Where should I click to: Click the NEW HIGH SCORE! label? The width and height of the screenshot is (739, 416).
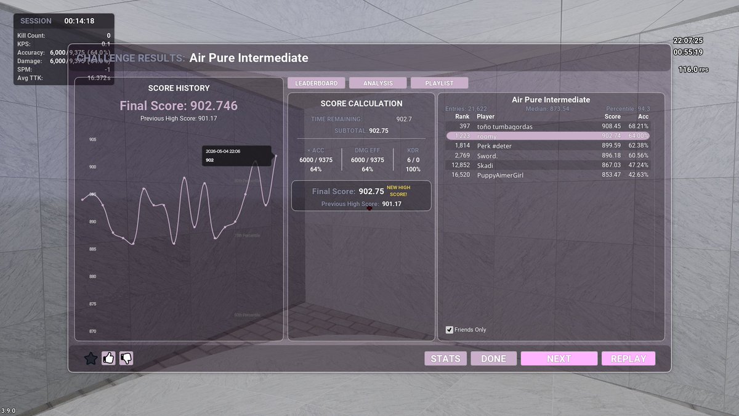398,190
